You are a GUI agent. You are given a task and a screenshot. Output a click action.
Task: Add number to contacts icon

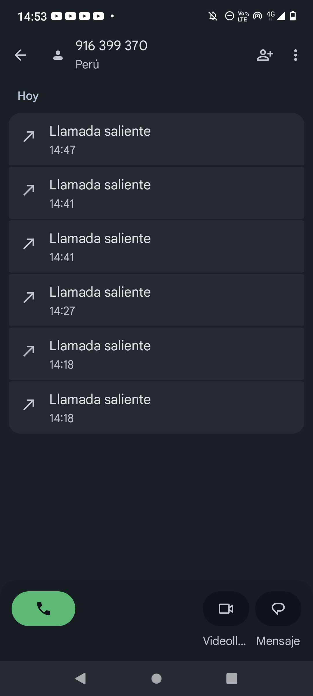(265, 55)
